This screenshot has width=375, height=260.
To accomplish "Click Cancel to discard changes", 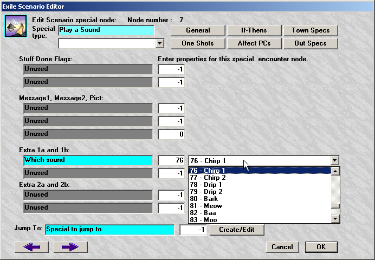I will pos(282,247).
